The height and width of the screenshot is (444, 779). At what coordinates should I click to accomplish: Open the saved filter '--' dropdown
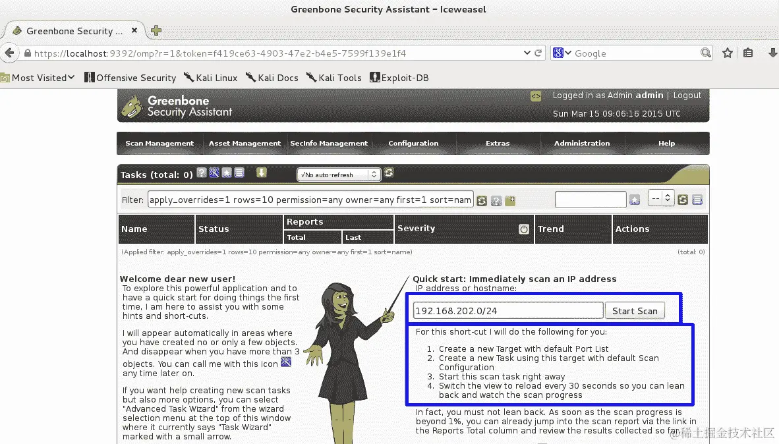click(661, 198)
